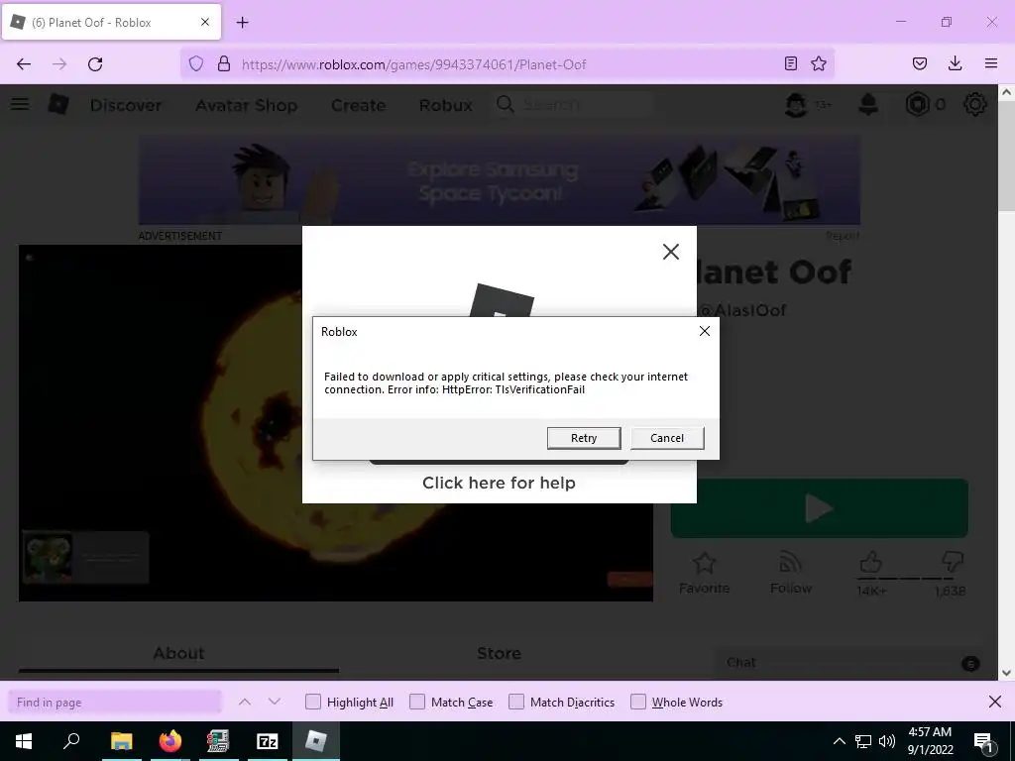Open the Click here for help link
This screenshot has width=1015, height=761.
pyautogui.click(x=499, y=483)
